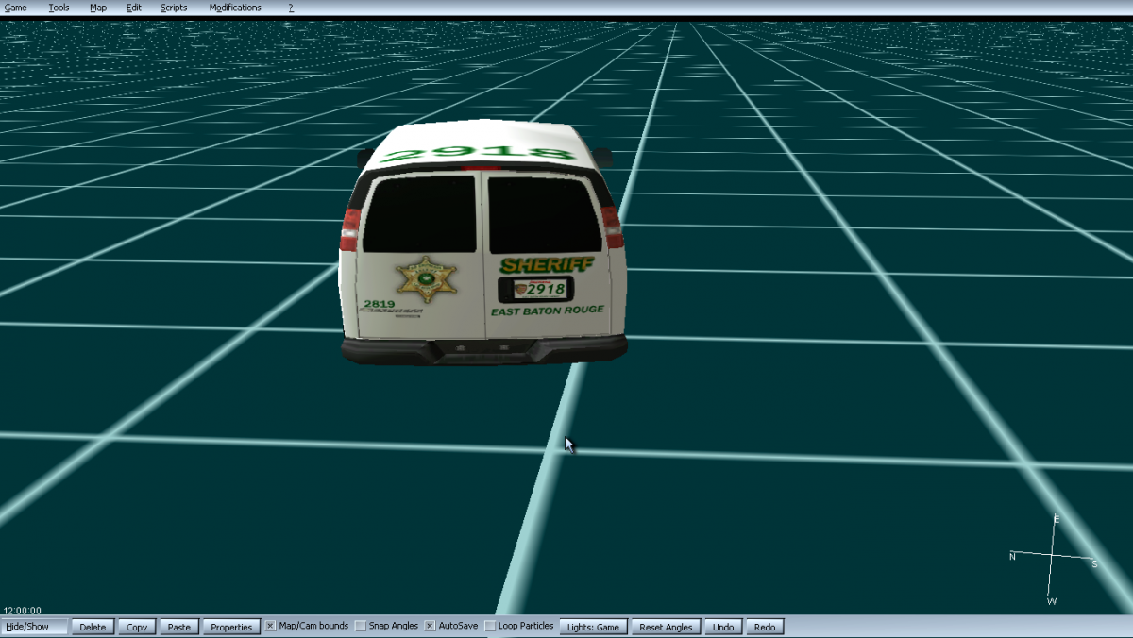Click the Delete button
This screenshot has width=1133, height=638.
93,627
